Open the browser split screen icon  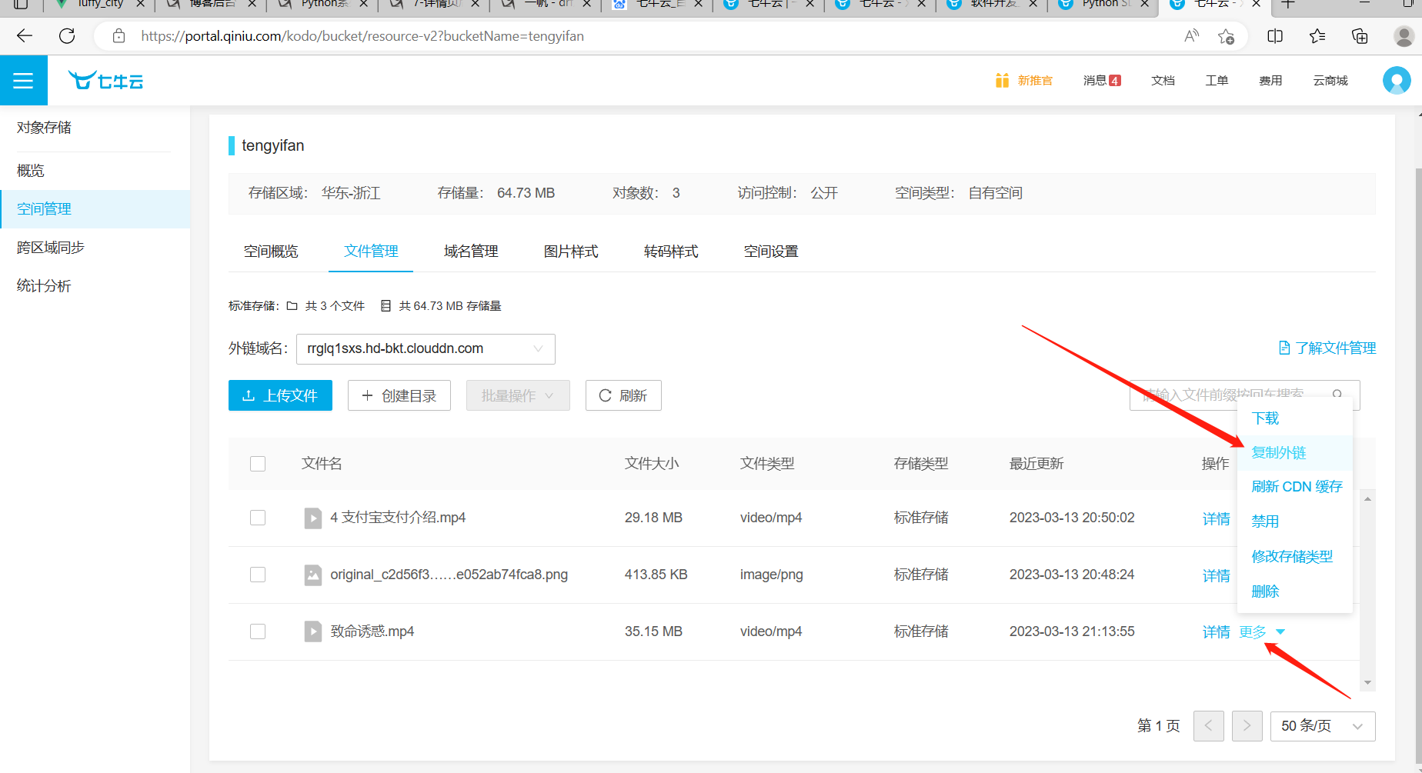tap(1275, 36)
